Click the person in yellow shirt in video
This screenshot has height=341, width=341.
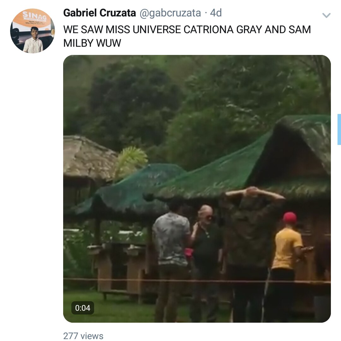point(286,266)
